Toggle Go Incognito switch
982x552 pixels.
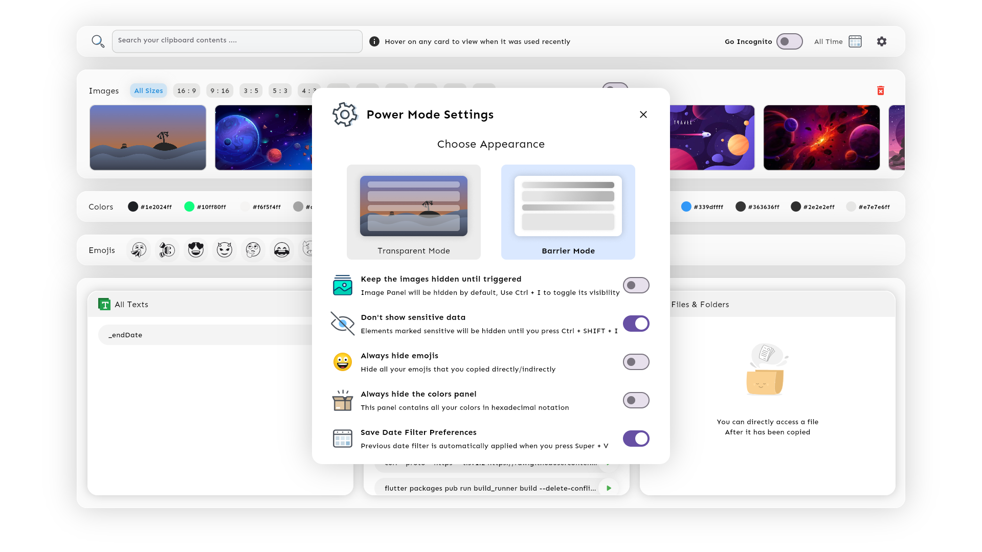pyautogui.click(x=789, y=41)
